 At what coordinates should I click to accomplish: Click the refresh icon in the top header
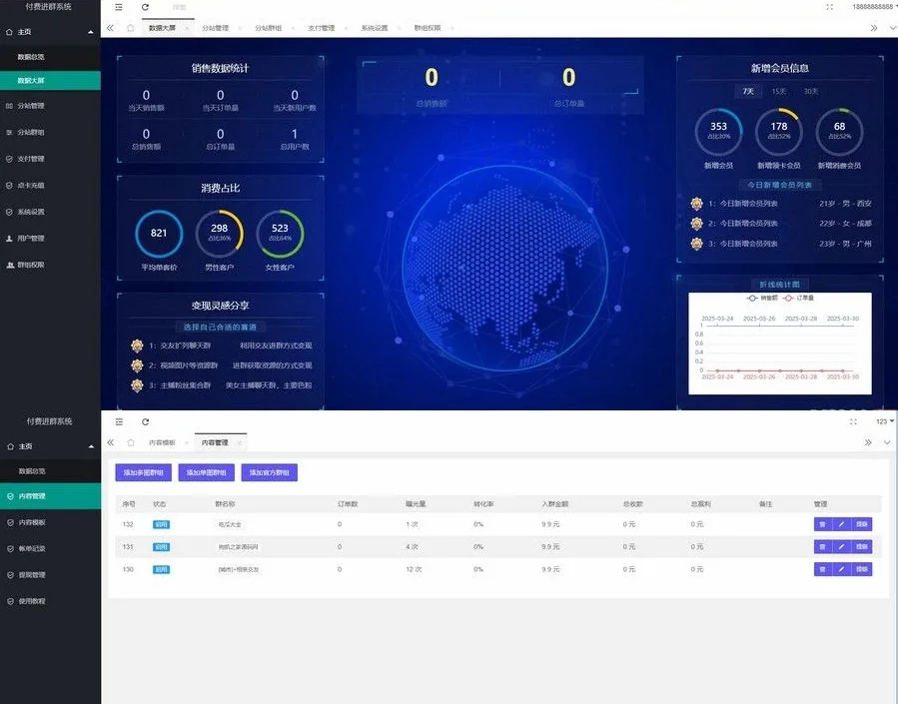[146, 7]
